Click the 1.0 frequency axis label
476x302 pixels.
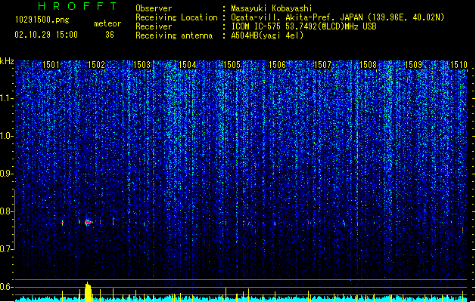coord(7,136)
